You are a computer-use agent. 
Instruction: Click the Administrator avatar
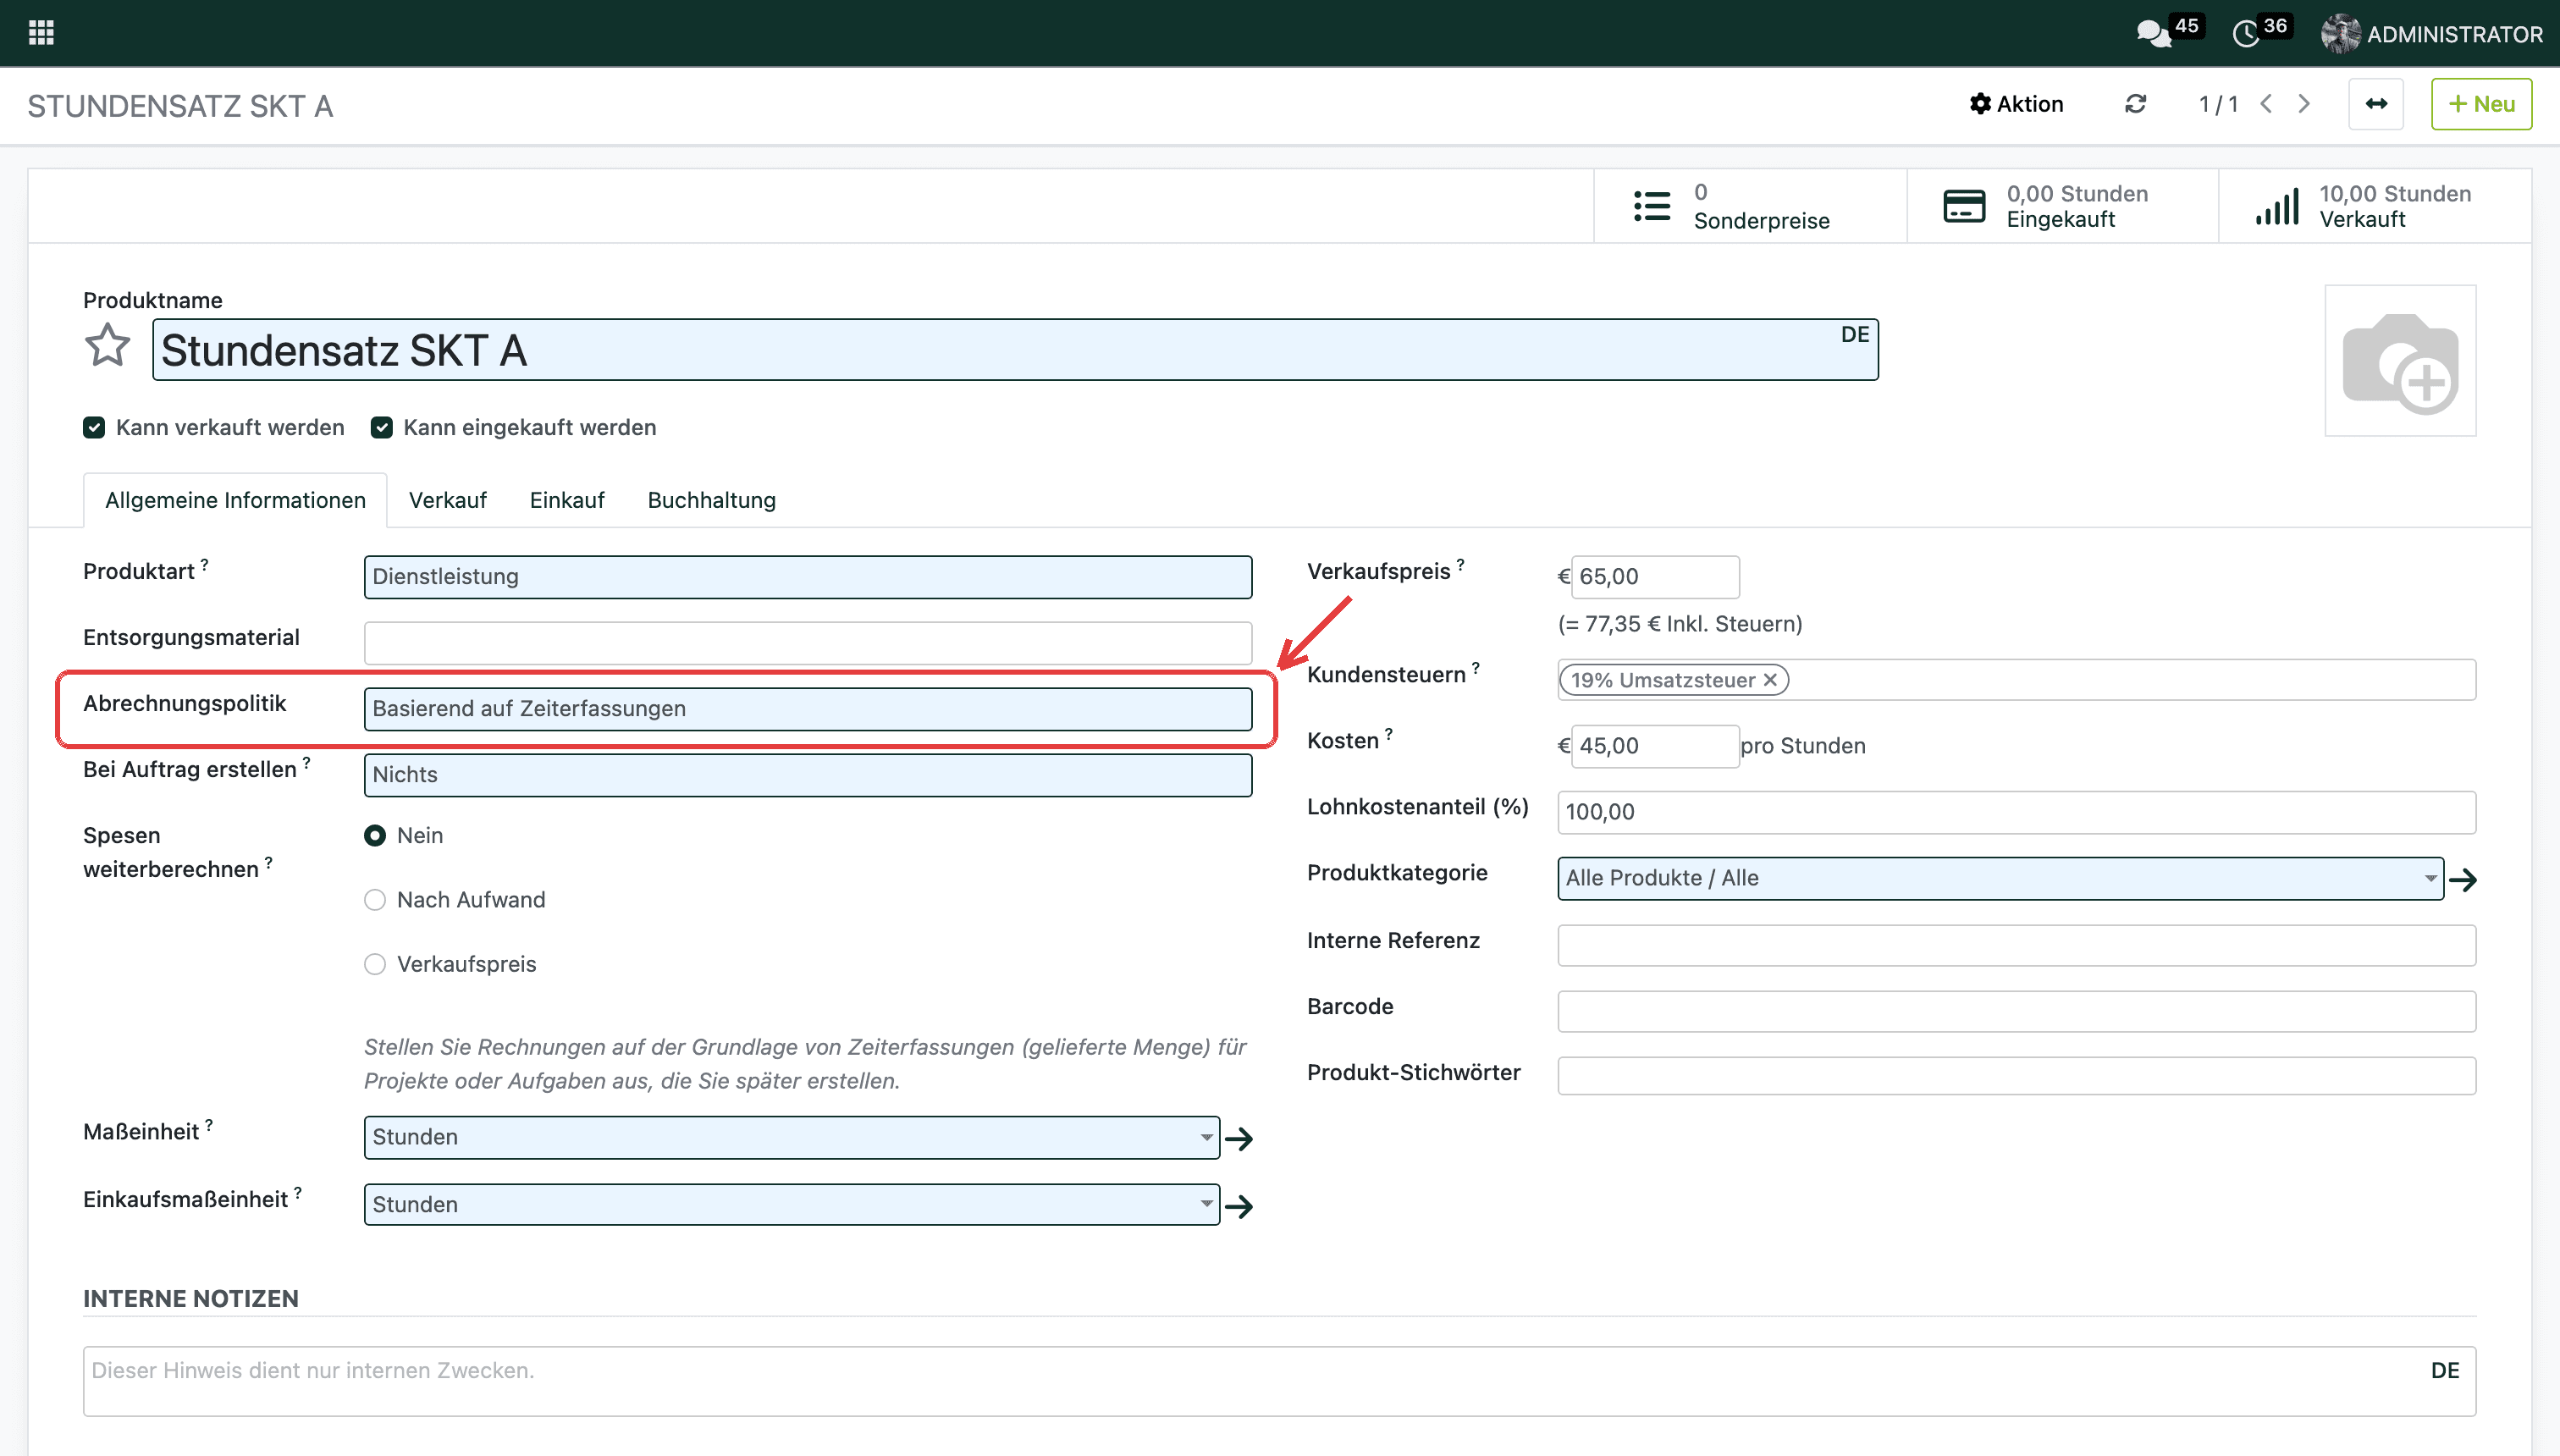[x=2339, y=34]
